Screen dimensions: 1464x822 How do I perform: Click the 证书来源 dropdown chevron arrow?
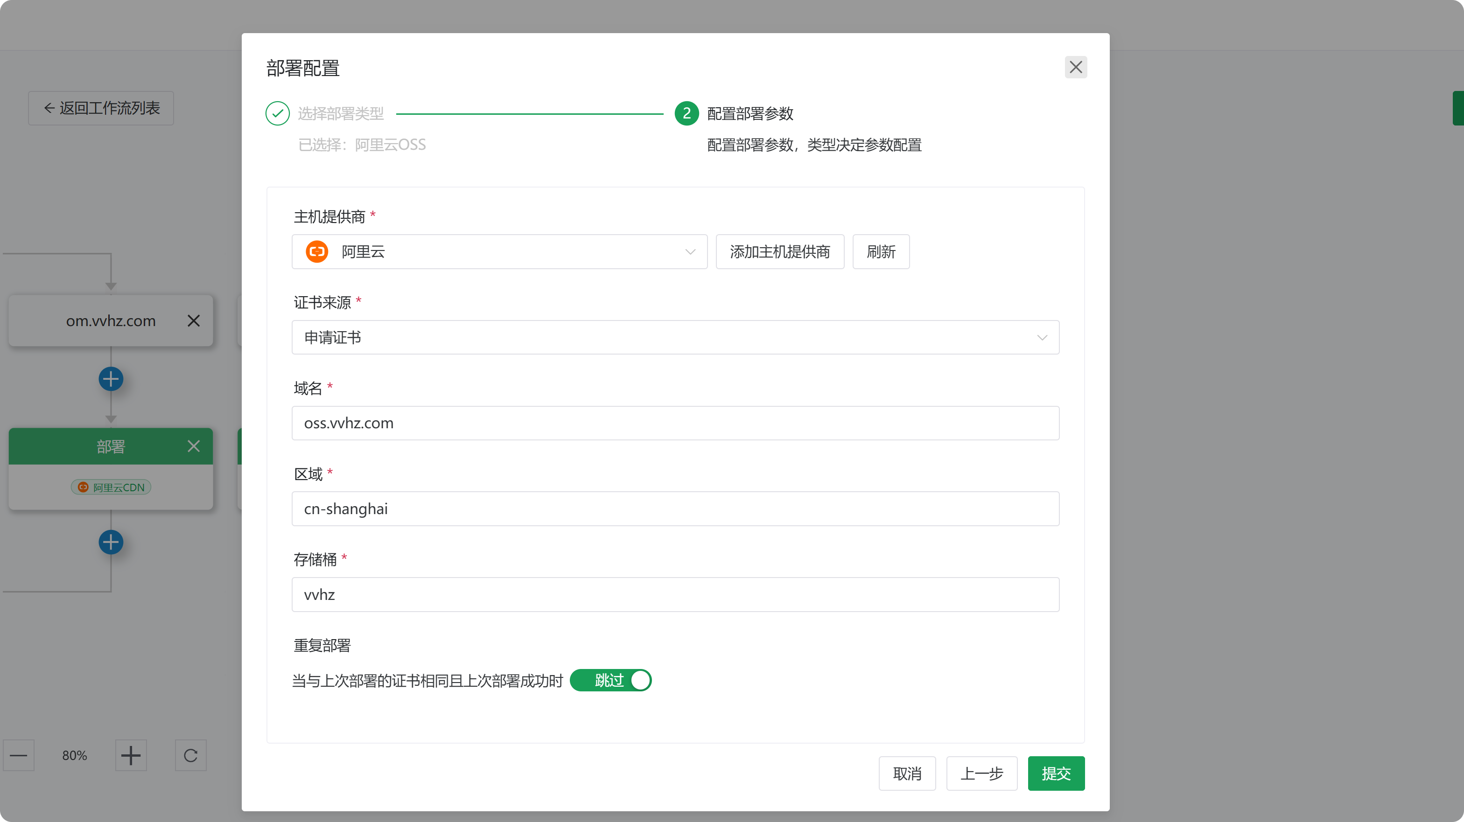coord(1042,337)
